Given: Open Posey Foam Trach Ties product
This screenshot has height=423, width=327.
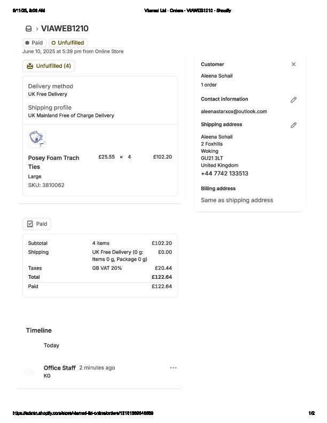Looking at the screenshot, I should (x=53, y=158).
